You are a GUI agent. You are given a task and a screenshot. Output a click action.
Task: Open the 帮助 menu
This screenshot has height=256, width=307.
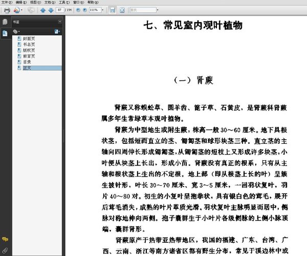(x=93, y=2)
